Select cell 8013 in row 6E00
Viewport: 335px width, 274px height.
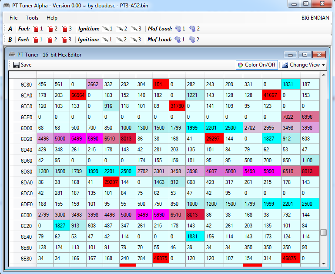(x=195, y=215)
